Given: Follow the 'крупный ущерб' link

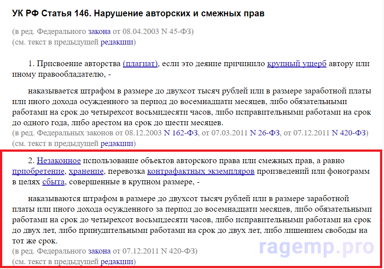Looking at the screenshot, I should click(x=297, y=64).
